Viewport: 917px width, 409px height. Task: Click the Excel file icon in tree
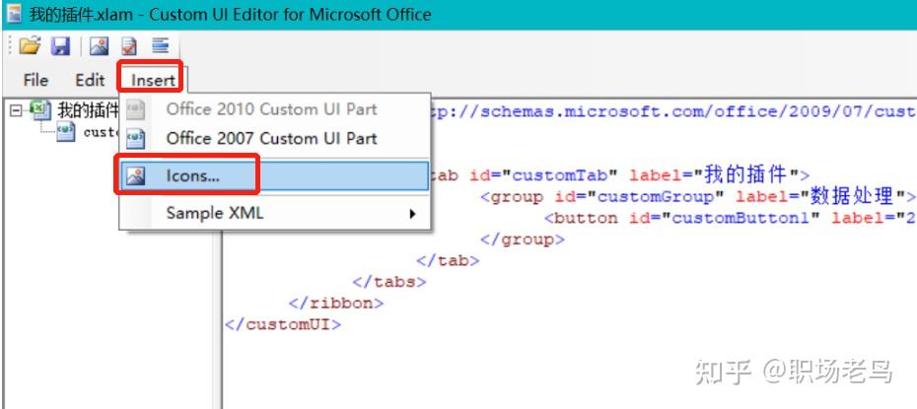coord(40,110)
